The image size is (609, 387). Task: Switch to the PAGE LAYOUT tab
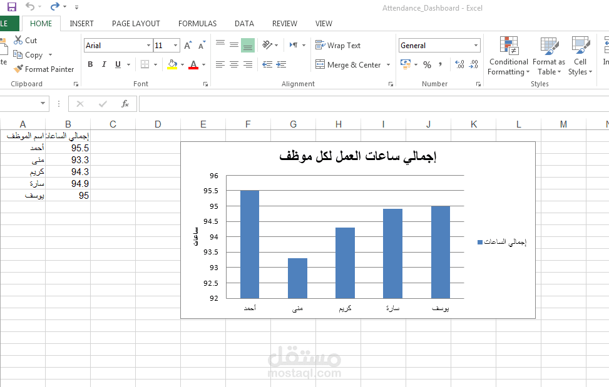[x=136, y=24]
